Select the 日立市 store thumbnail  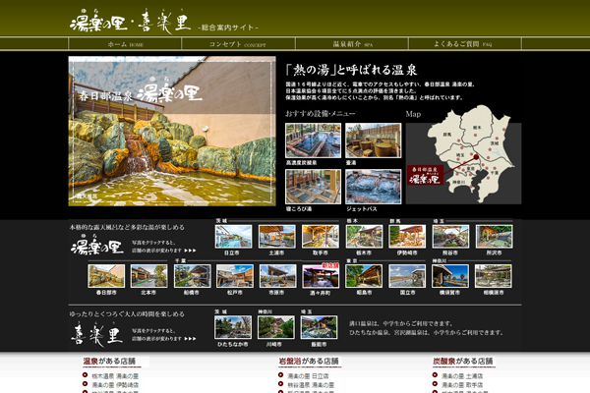coord(232,237)
